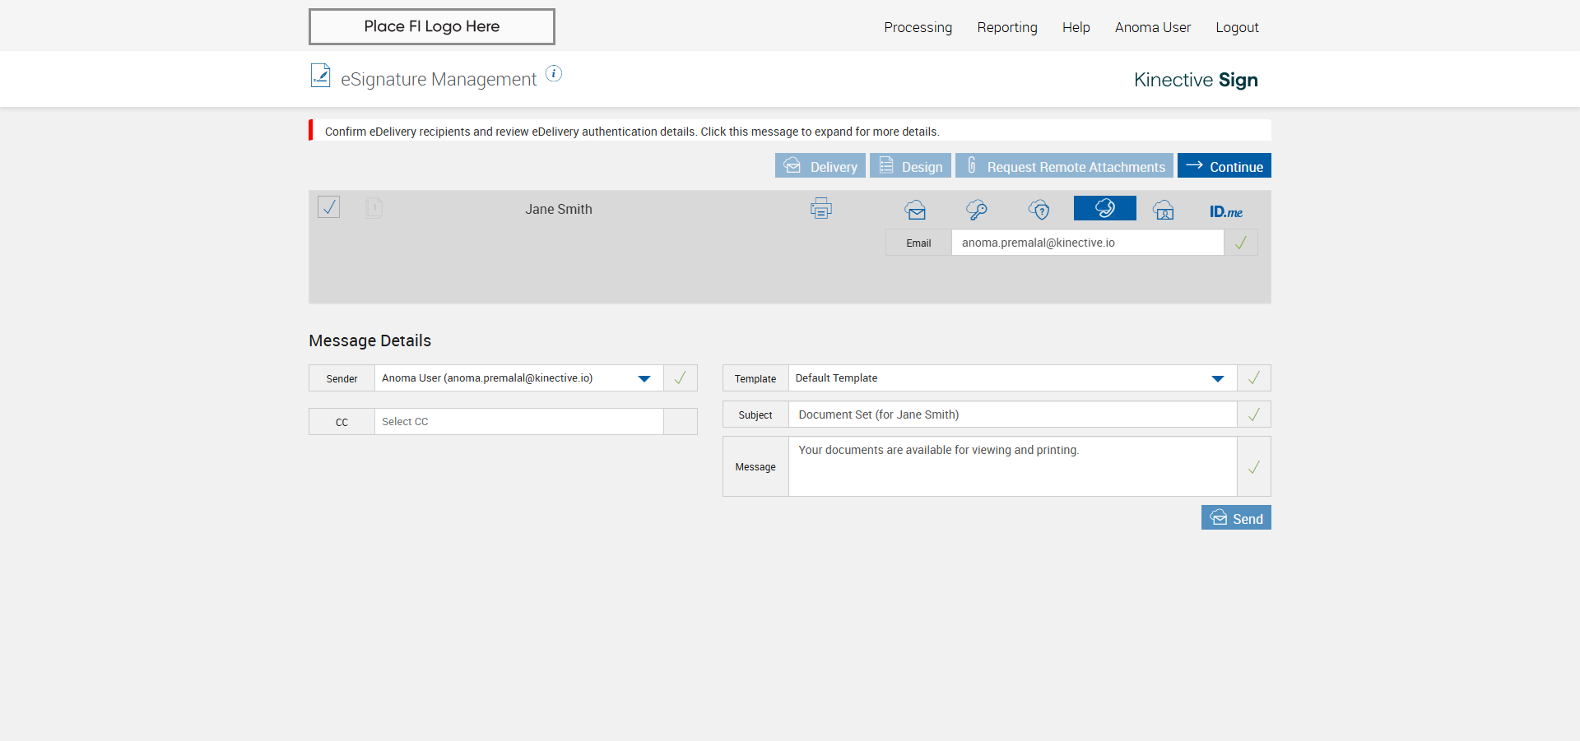Open the Reporting menu
The image size is (1580, 741).
pos(1007,27)
